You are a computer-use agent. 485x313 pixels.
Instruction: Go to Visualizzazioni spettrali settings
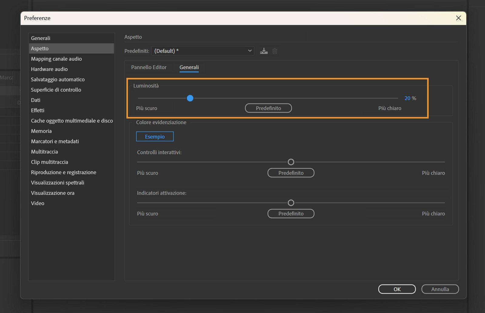tap(57, 183)
